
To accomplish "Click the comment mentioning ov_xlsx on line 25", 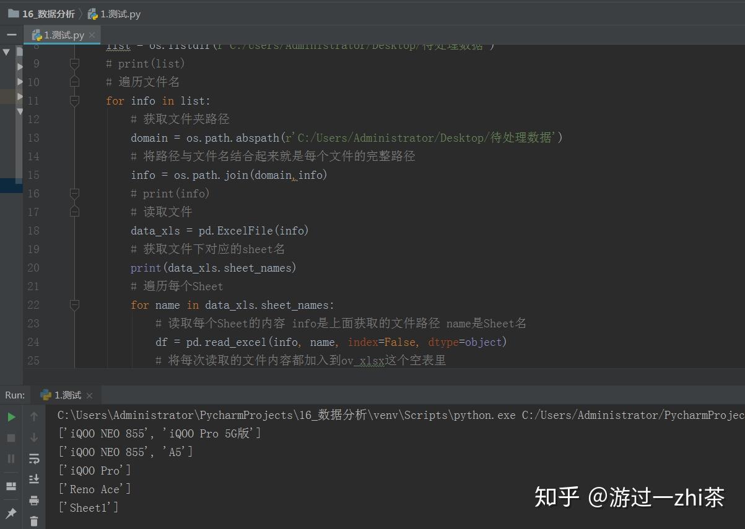I will pos(301,360).
